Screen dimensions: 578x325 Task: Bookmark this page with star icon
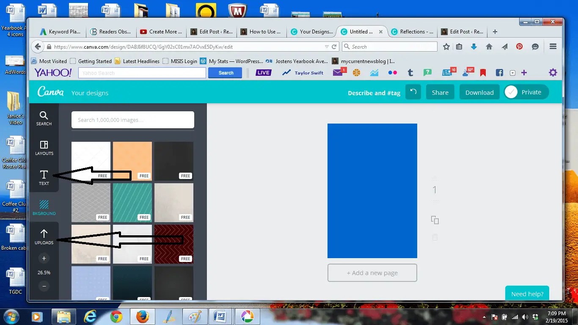coord(446,47)
